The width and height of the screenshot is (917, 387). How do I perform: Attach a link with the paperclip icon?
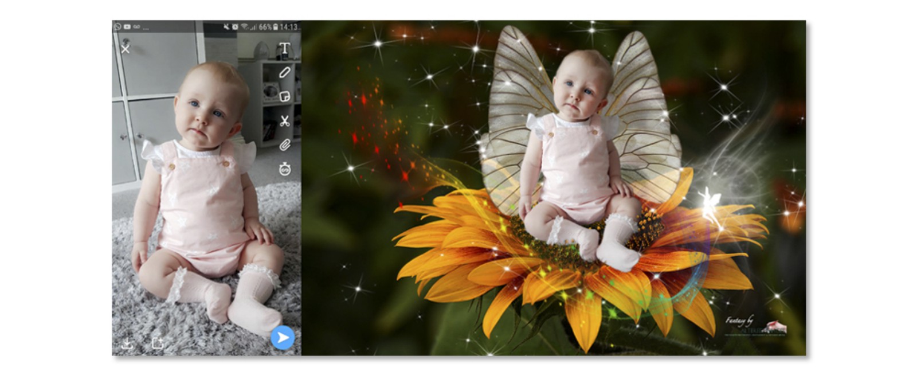click(x=284, y=145)
